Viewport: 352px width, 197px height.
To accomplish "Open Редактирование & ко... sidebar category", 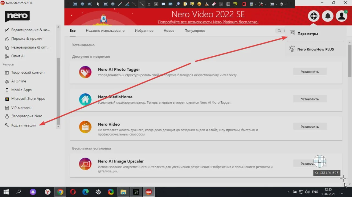I will [x=28, y=30].
